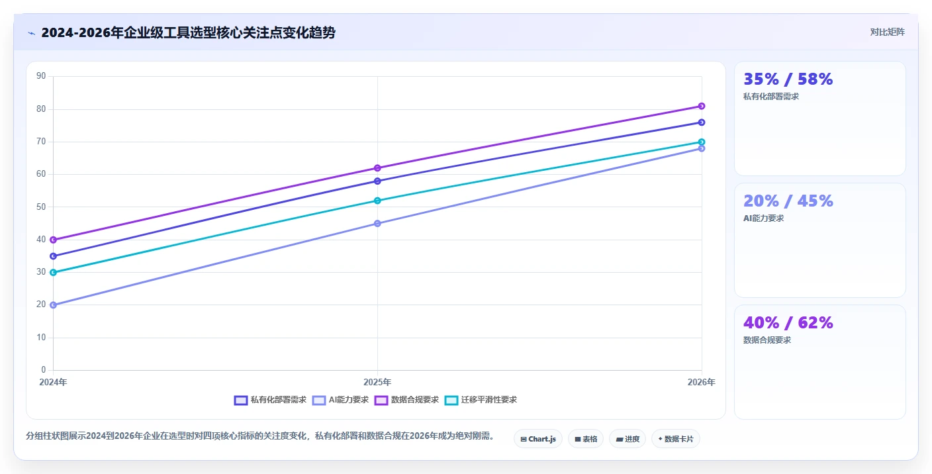
Task: Click 迁移平滑性要求 data point at 2024年 (30)
Action: 53,272
